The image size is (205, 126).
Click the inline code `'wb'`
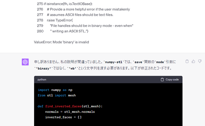point(73,68)
